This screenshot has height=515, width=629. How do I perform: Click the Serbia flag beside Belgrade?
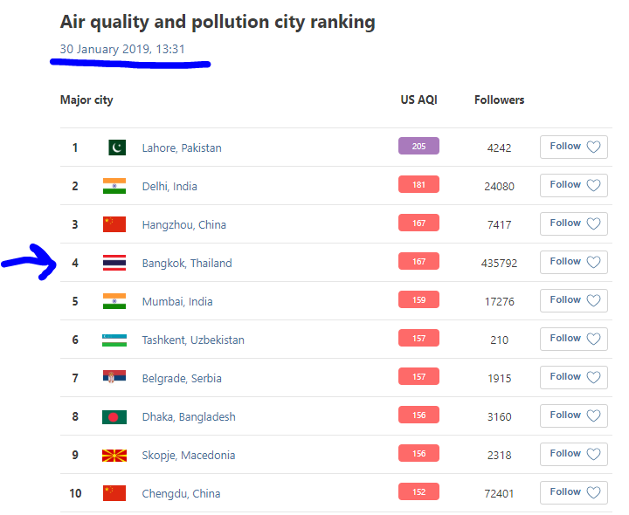click(114, 378)
